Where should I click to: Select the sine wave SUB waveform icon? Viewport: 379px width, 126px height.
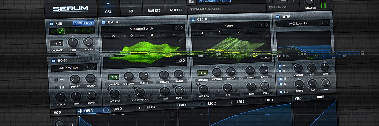point(54,31)
